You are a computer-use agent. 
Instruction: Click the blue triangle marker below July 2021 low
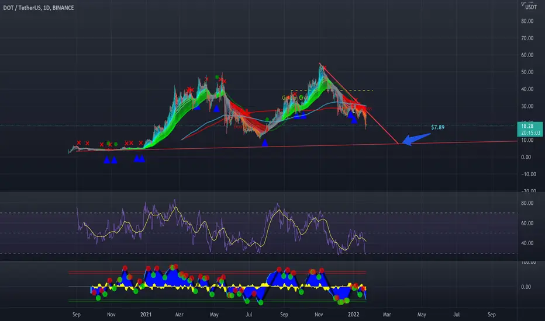pyautogui.click(x=265, y=142)
